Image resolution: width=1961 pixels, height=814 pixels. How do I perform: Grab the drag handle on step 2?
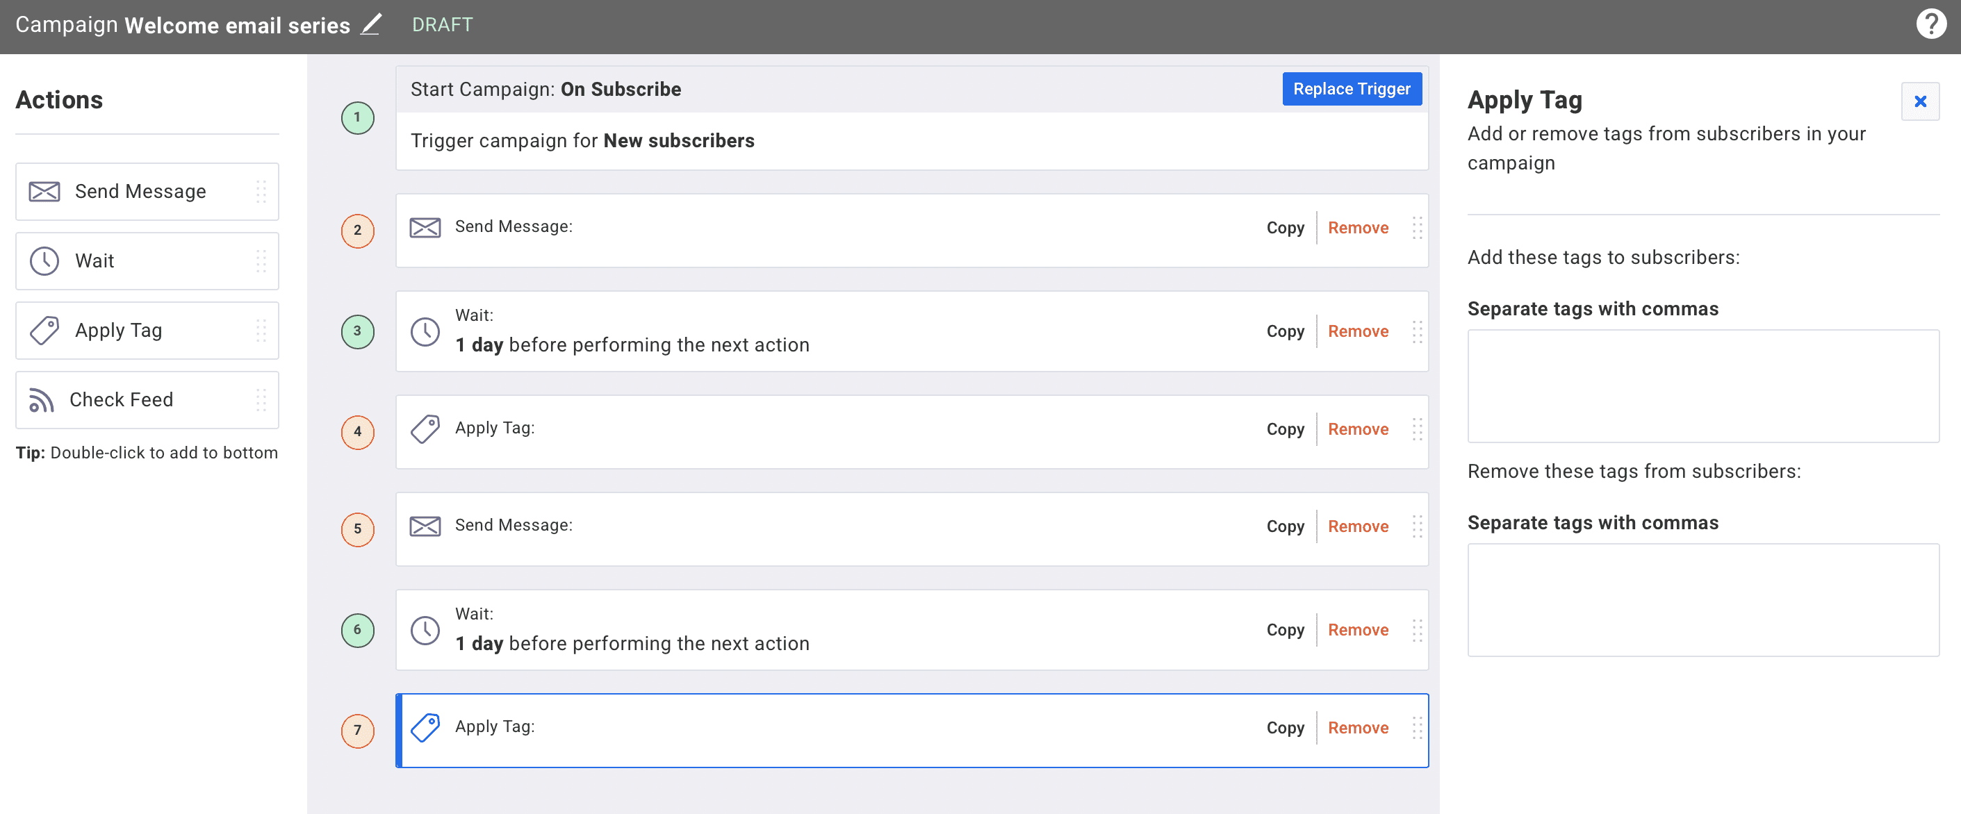coord(1417,229)
